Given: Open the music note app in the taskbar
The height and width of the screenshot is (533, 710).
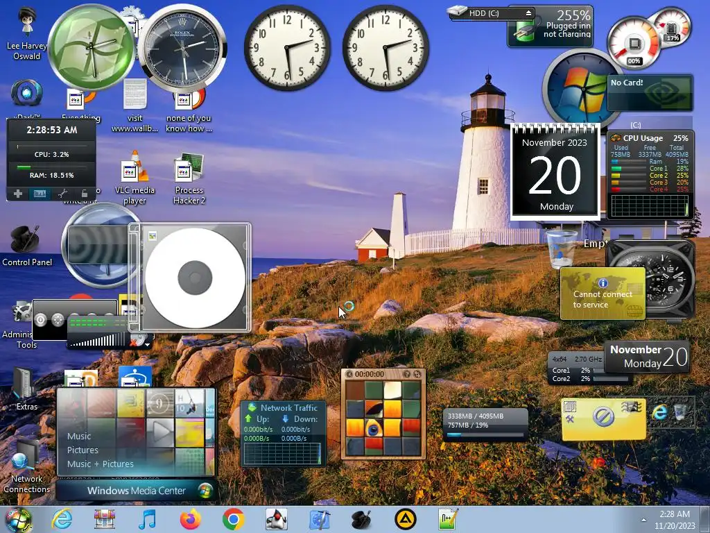Looking at the screenshot, I should coord(147,519).
